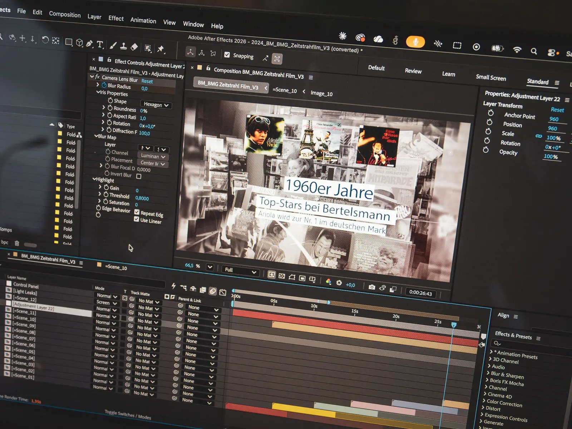Open the Blur Map Placement Center dropdown
The height and width of the screenshot is (429, 572).
153,163
